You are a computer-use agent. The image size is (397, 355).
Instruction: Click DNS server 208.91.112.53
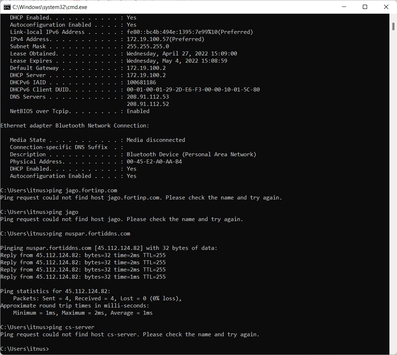pyautogui.click(x=148, y=97)
